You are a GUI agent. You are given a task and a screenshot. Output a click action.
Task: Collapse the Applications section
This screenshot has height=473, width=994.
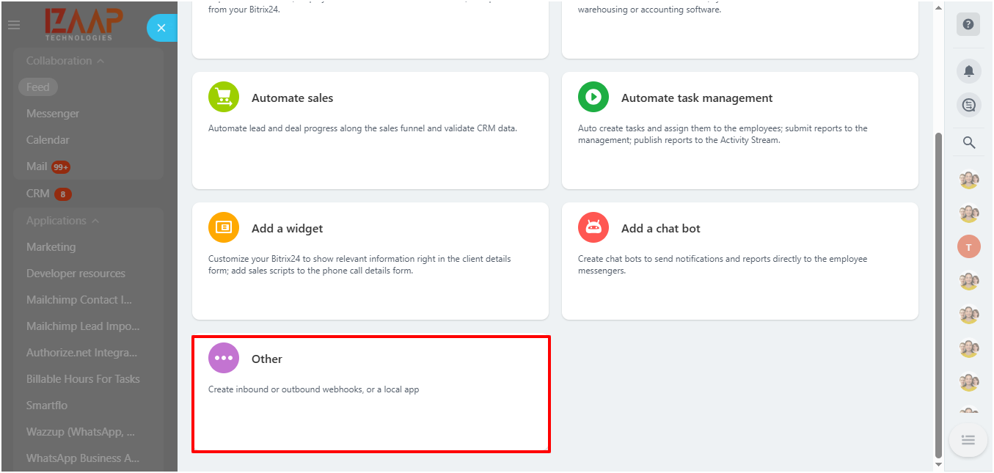click(x=95, y=221)
